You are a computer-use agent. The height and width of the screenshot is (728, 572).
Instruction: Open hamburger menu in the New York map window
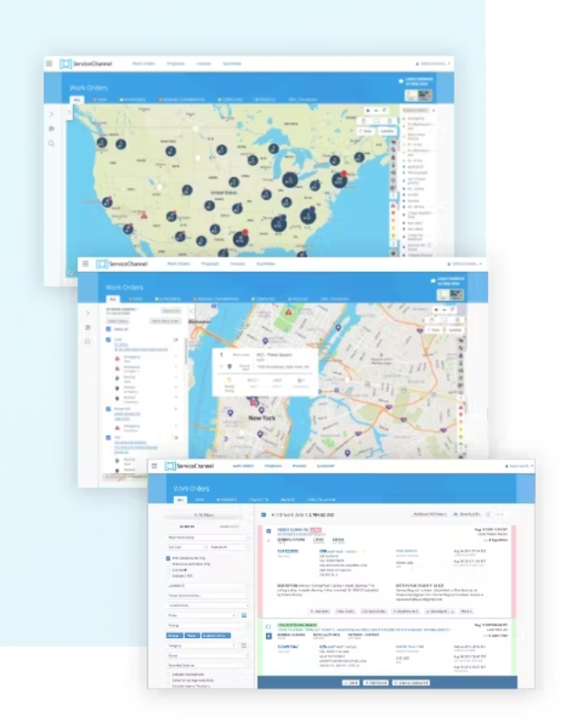tap(86, 264)
